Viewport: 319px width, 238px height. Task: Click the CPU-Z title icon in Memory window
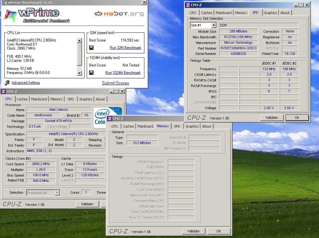pyautogui.click(x=110, y=119)
